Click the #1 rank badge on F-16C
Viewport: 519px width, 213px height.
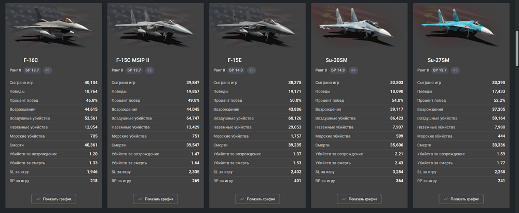48,70
